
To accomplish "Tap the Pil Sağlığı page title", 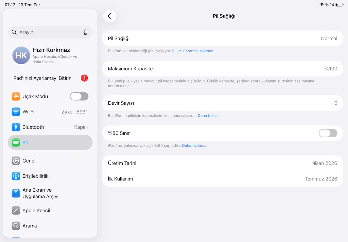I will click(224, 16).
